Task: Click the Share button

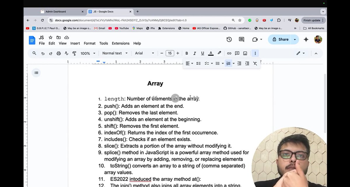Action: click(280, 39)
